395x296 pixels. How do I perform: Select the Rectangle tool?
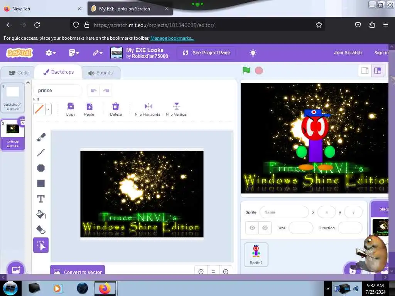(x=41, y=183)
